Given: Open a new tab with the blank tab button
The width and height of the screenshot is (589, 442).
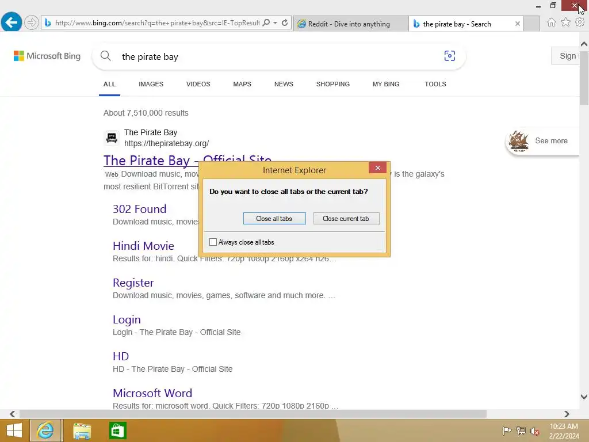Looking at the screenshot, I should [531, 24].
